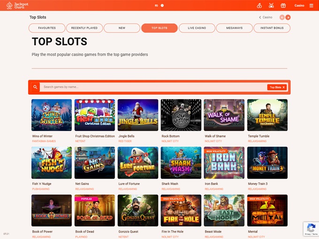Click the Casino back link
This screenshot has height=239, width=319.
pyautogui.click(x=266, y=17)
